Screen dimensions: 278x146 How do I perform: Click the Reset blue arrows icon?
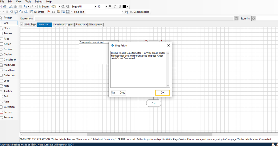(x=26, y=12)
